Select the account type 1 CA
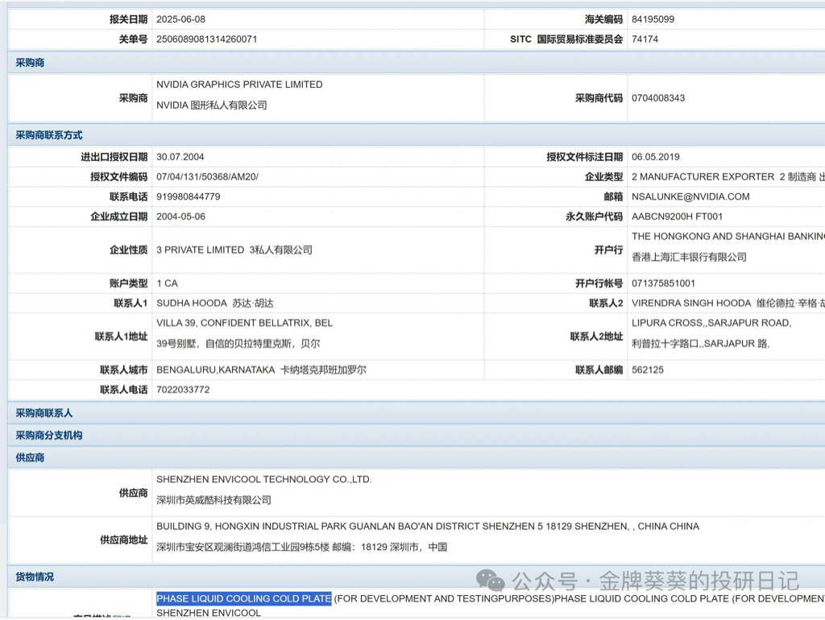Viewport: 825px width, 620px height. (x=167, y=283)
